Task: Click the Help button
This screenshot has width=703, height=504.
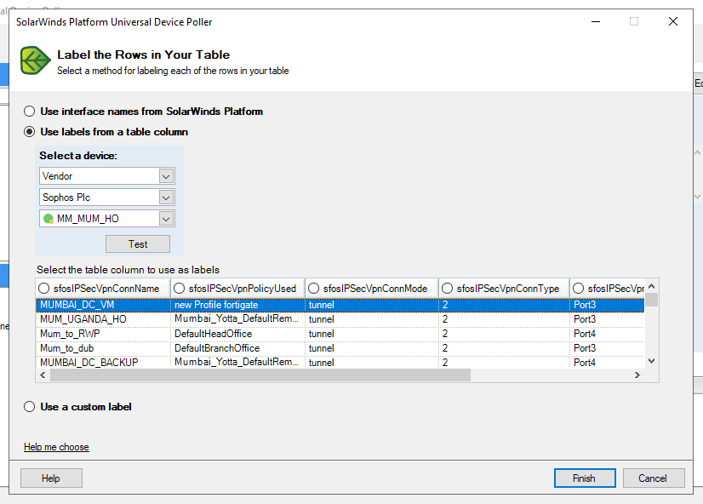Action: 51,478
